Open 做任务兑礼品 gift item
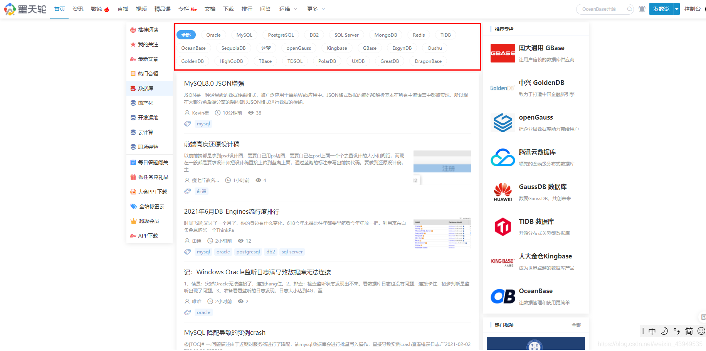This screenshot has height=351, width=706. click(x=149, y=177)
